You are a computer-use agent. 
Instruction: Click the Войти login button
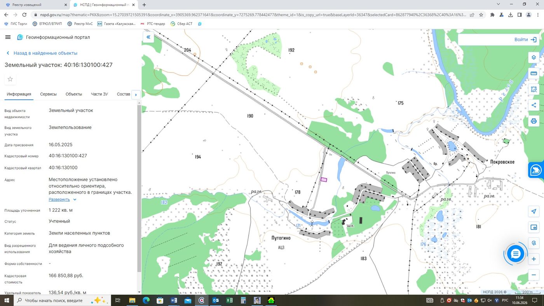(525, 40)
